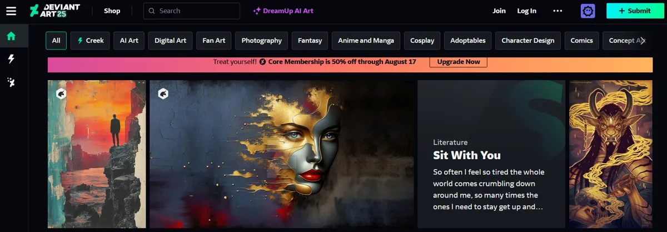The width and height of the screenshot is (667, 232).
Task: Click the Core badge on cliff artwork
Action: (x=61, y=94)
